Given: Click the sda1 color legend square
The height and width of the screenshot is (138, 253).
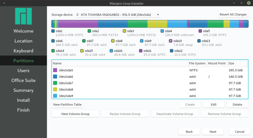Looking at the screenshot, I should coord(53,31).
